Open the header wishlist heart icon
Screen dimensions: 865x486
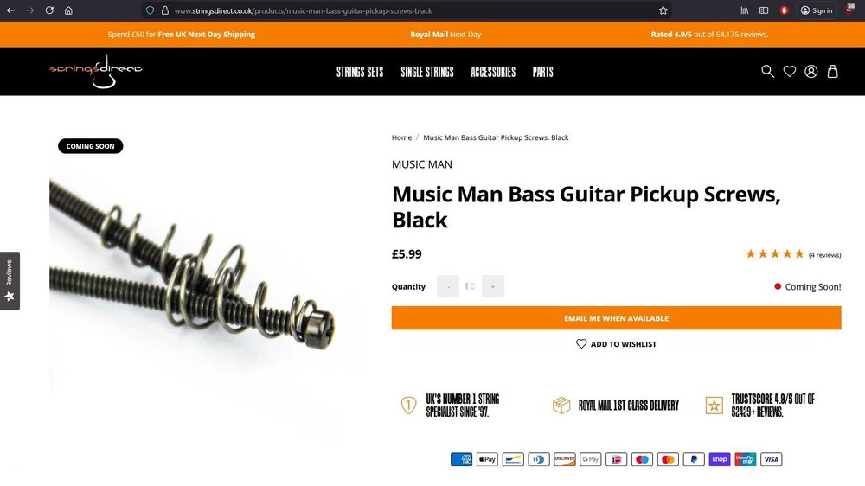(x=790, y=71)
